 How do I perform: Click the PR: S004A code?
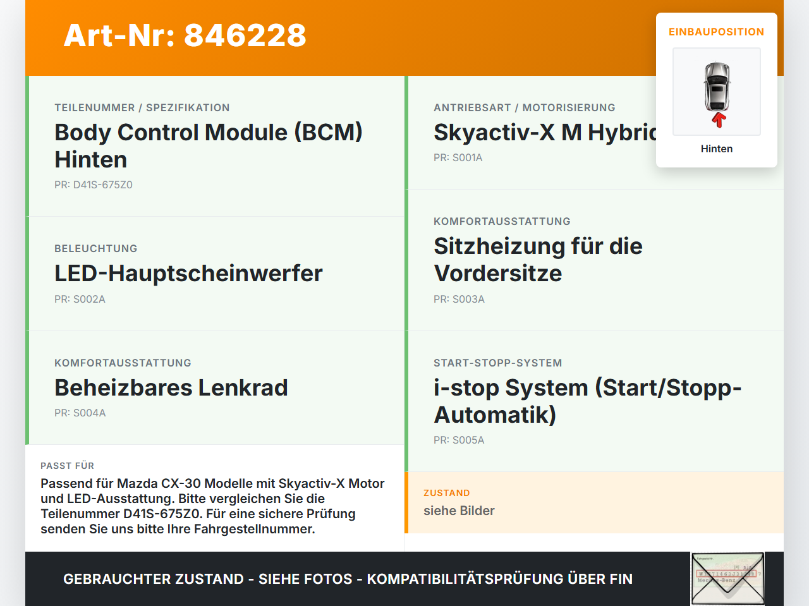[x=80, y=413]
